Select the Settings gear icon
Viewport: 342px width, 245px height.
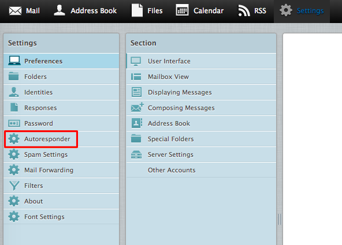[x=286, y=10]
